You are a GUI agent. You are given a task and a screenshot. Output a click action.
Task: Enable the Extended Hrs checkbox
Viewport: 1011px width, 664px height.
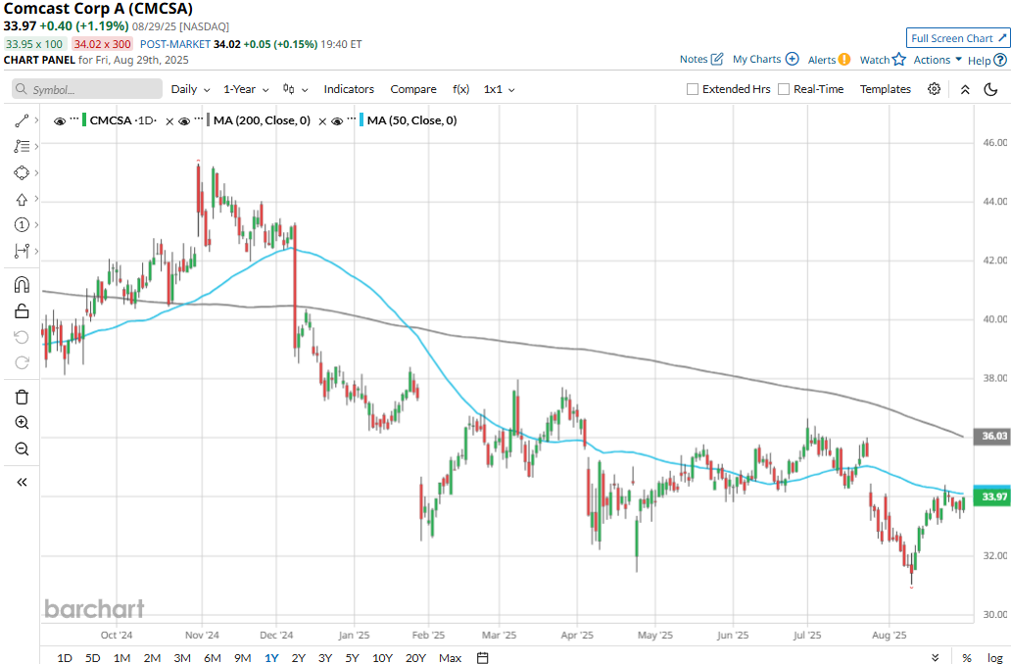pyautogui.click(x=693, y=89)
